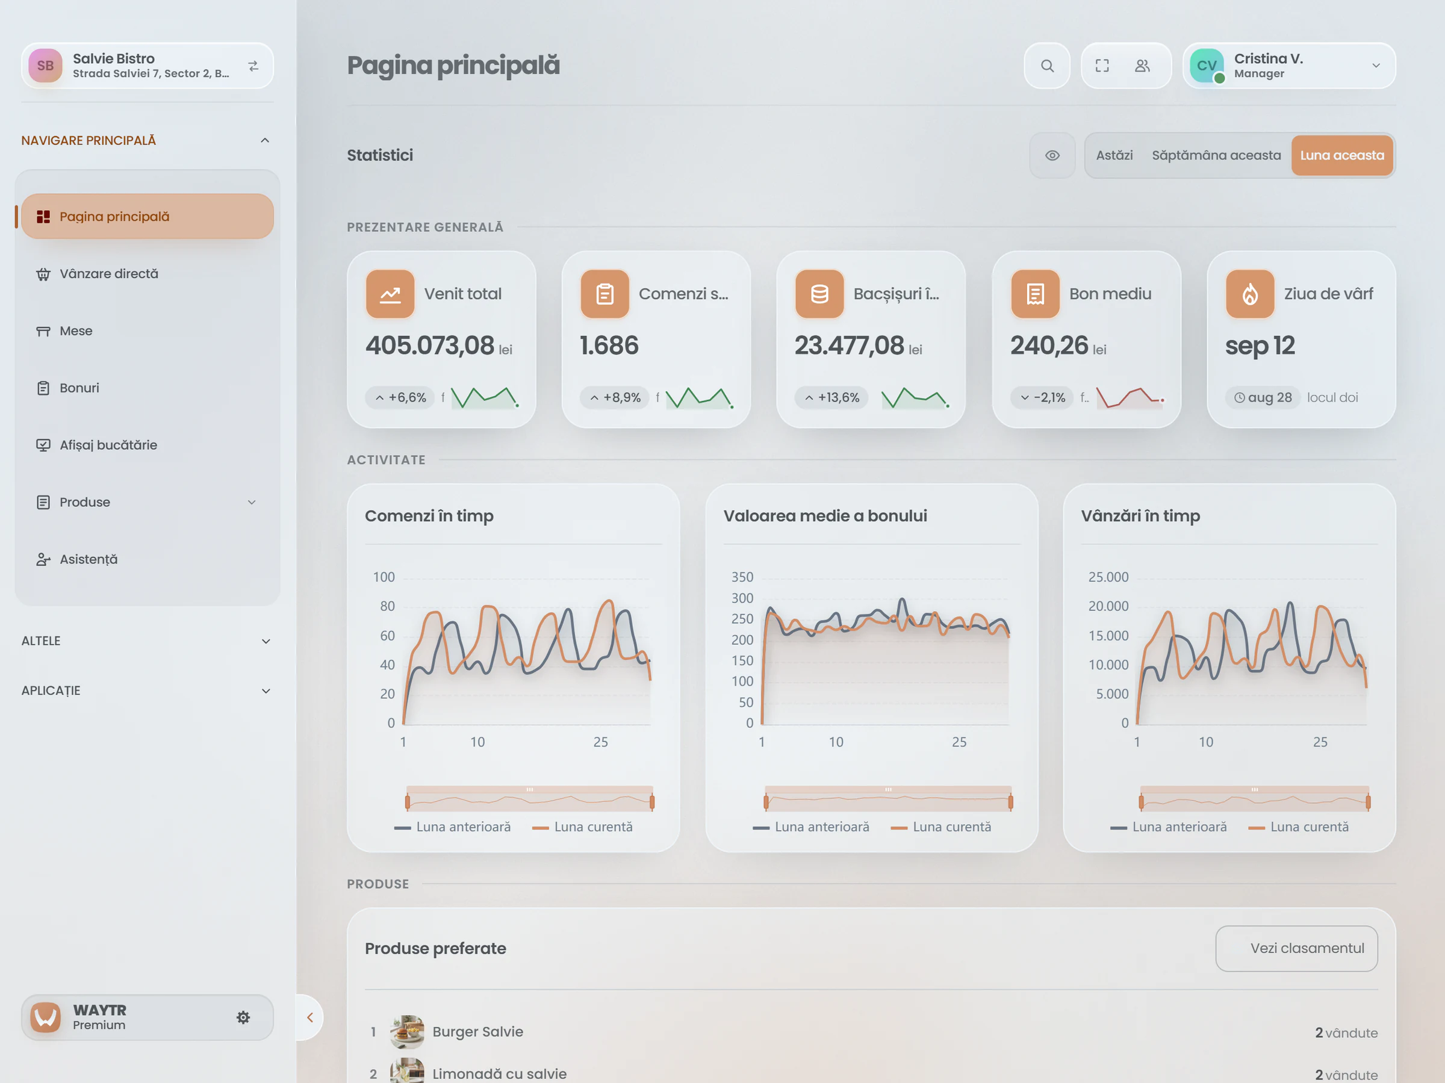Click the Ziua de vârf flame icon
This screenshot has height=1083, width=1445.
point(1250,294)
